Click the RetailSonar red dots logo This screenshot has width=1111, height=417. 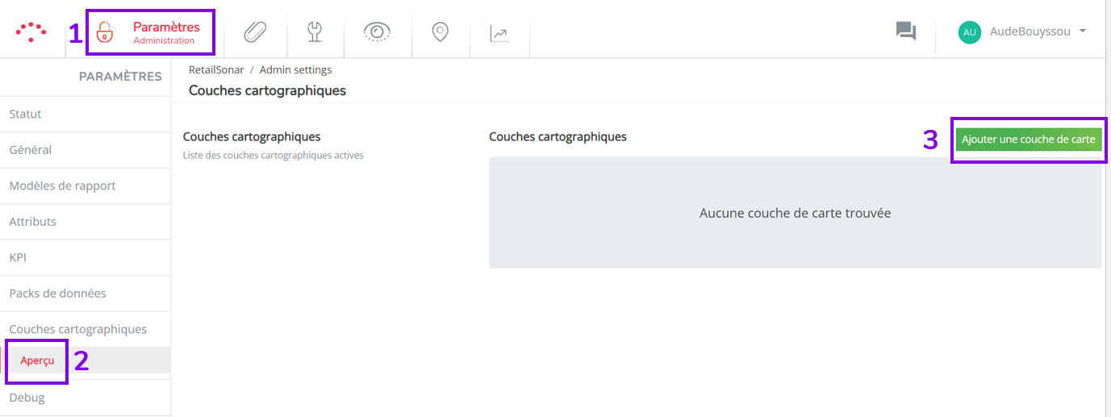coord(31,31)
